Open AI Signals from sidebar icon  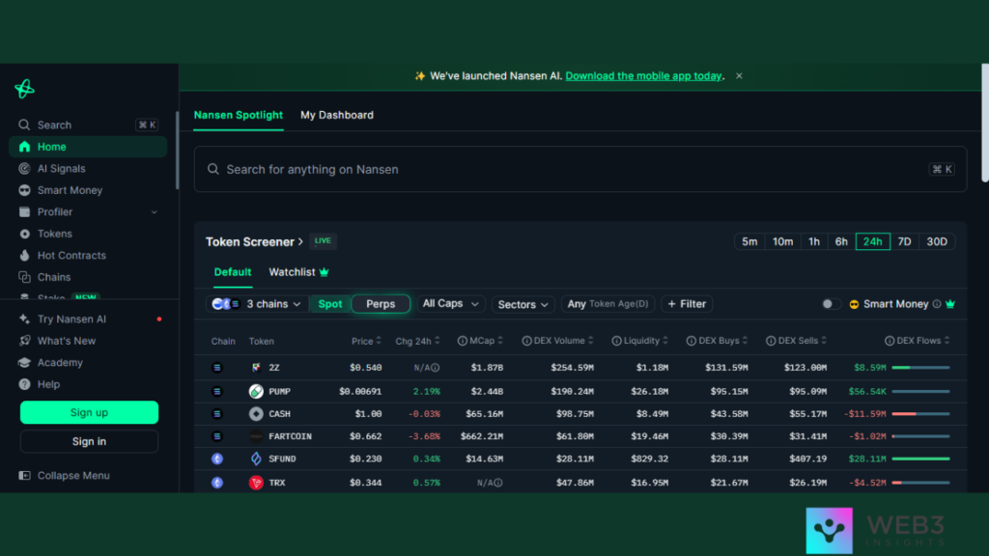[25, 169]
